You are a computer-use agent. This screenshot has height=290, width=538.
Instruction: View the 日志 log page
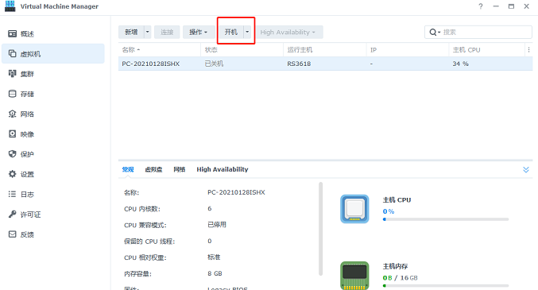pyautogui.click(x=53, y=194)
